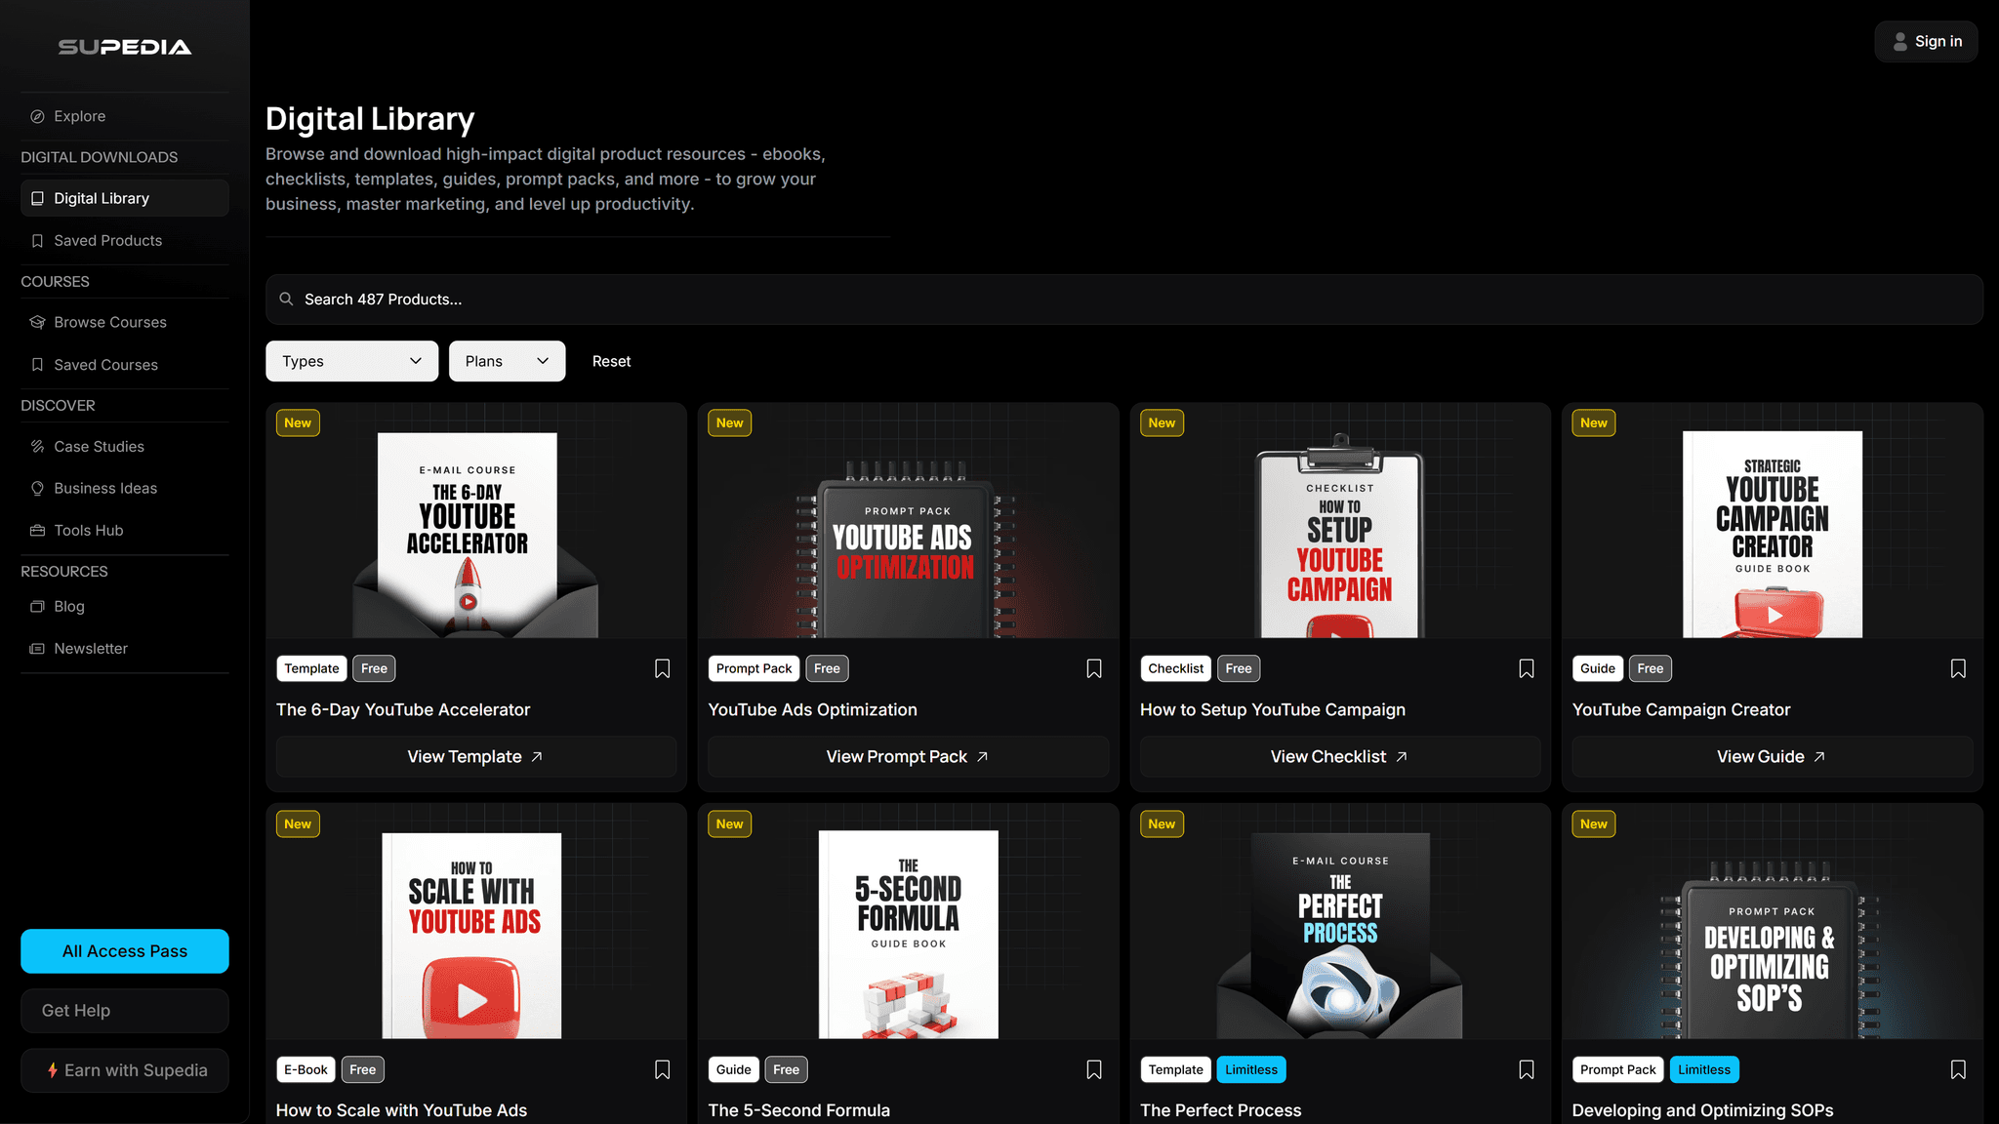
Task: Open the Types filter dropdown
Action: pyautogui.click(x=351, y=361)
